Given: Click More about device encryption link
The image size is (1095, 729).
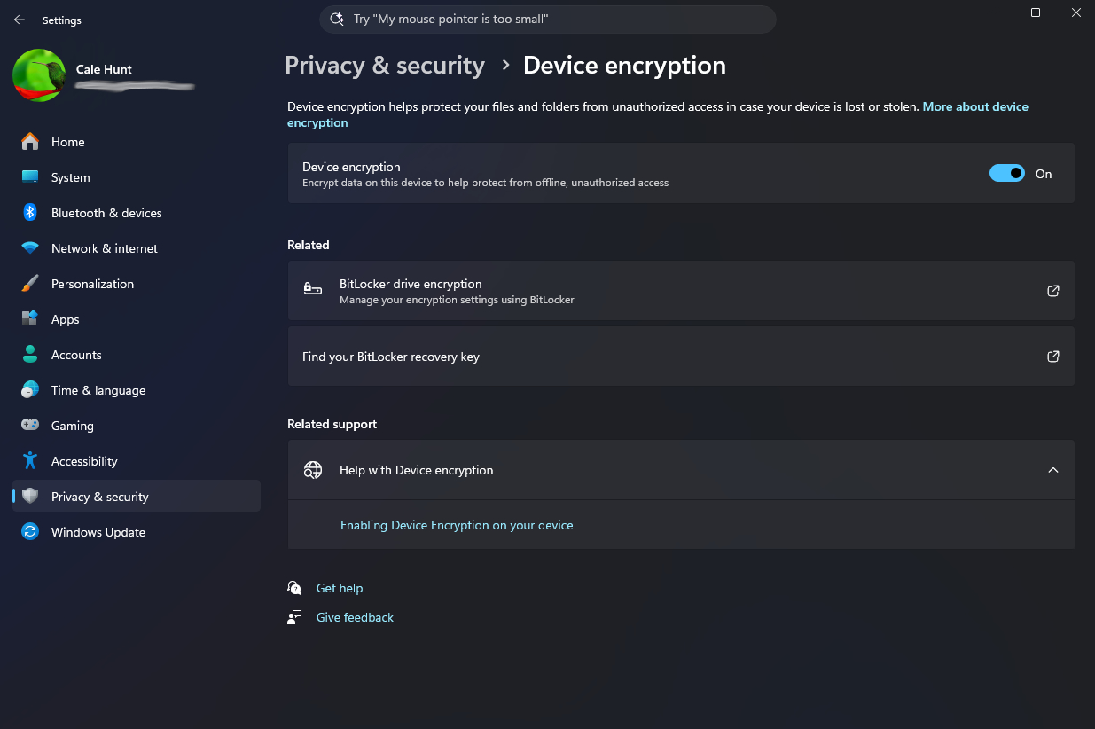Looking at the screenshot, I should point(975,106).
